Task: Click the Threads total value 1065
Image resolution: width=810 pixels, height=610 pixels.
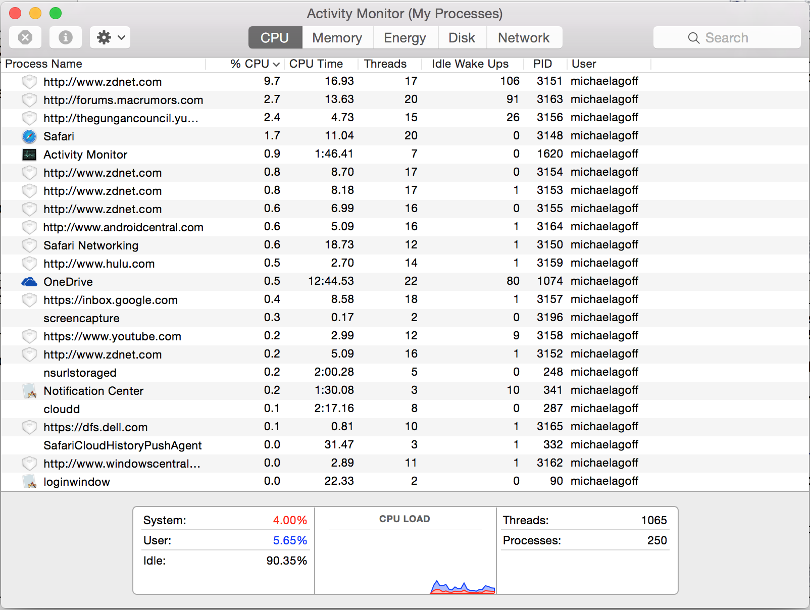Action: [x=654, y=520]
